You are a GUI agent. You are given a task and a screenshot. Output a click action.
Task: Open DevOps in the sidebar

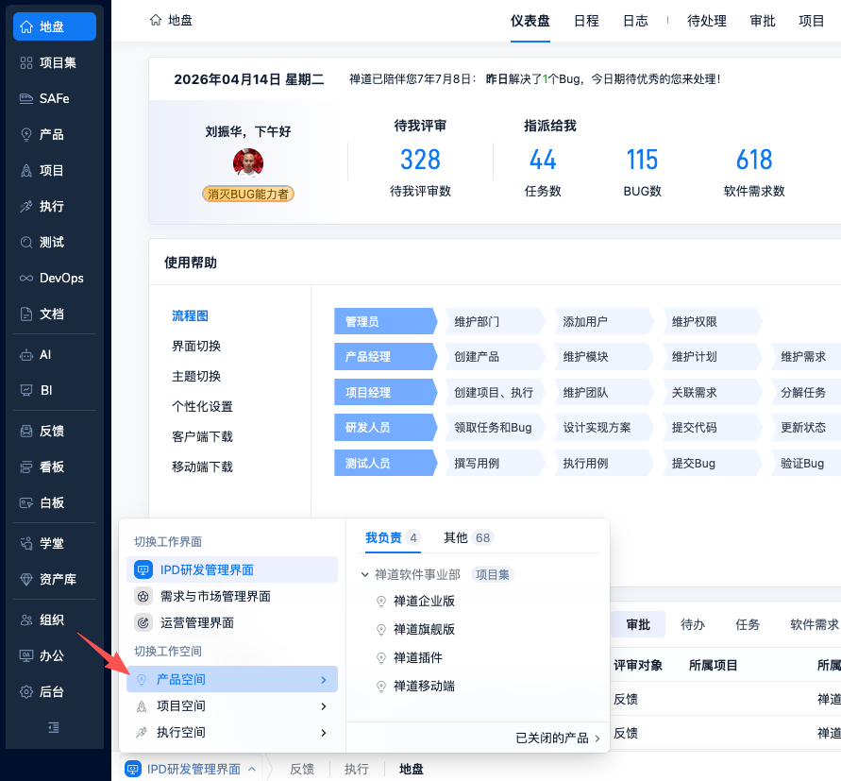(54, 278)
